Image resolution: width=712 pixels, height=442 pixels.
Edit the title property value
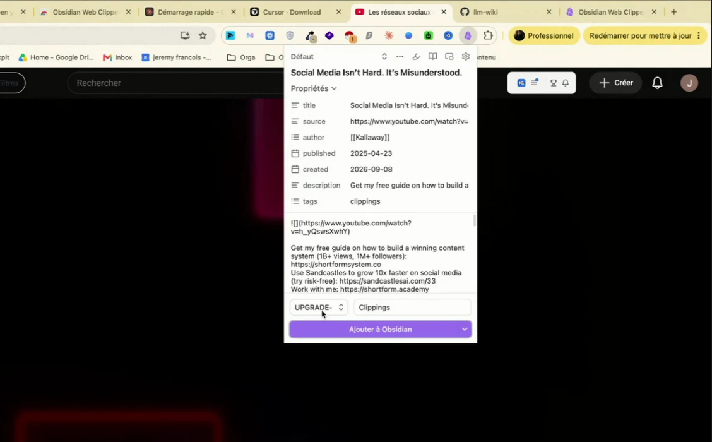[x=409, y=105]
